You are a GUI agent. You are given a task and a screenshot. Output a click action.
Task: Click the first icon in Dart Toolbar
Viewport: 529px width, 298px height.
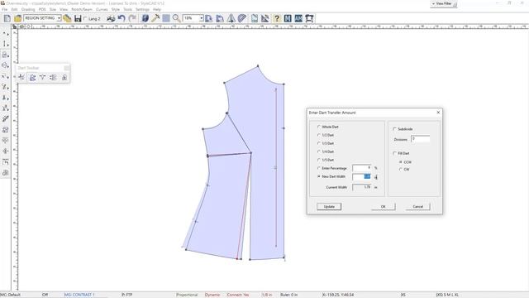pos(21,77)
